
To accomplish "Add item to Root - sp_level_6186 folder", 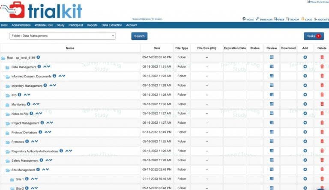I will [x=305, y=57].
